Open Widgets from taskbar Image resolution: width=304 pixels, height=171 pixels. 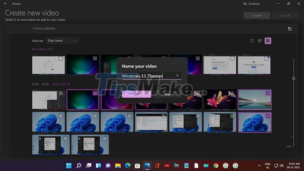pyautogui.click(x=98, y=165)
